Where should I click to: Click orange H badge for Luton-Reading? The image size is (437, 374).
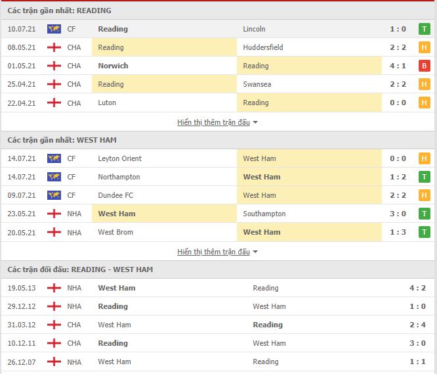[x=424, y=103]
